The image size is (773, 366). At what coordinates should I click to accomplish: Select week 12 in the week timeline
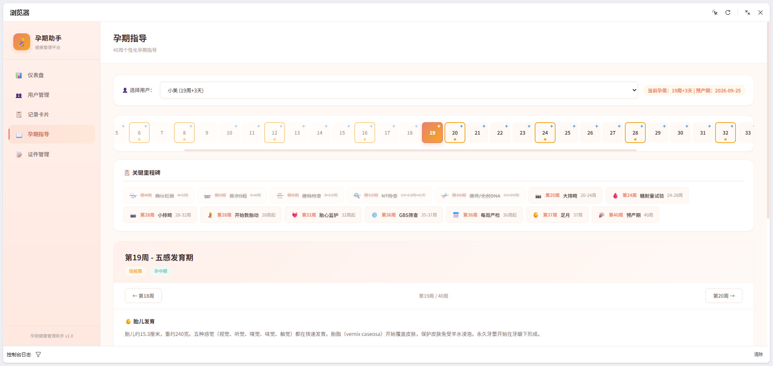[x=274, y=133]
